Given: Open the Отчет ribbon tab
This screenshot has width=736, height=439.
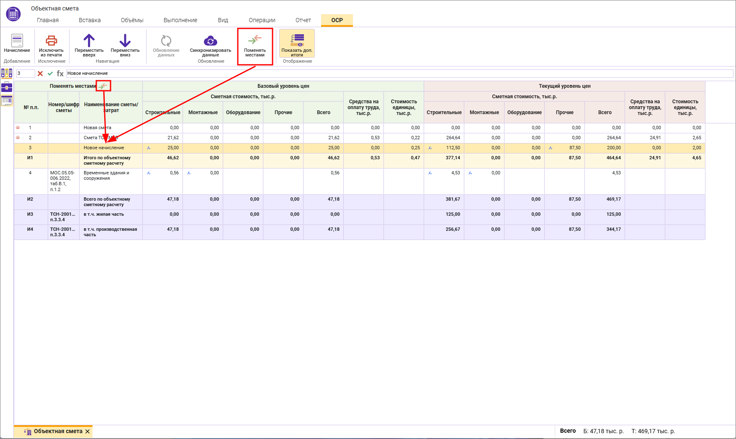Looking at the screenshot, I should (x=303, y=20).
